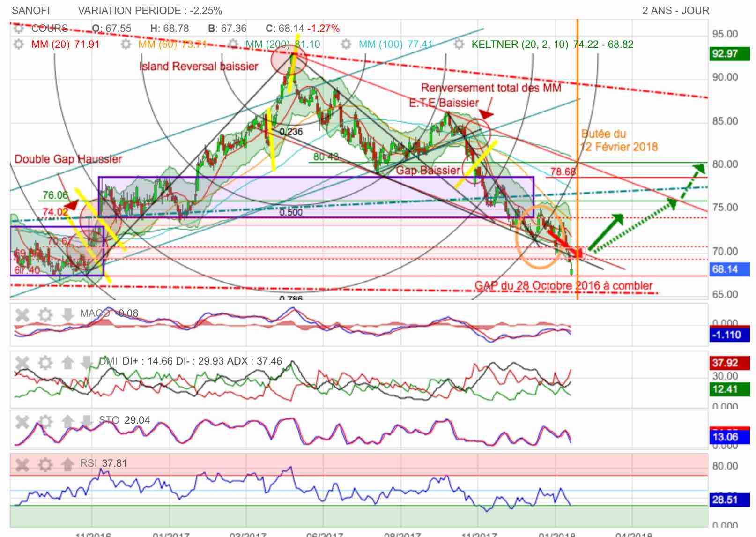
Task: Click the red 37.92 DMI value tag
Action: (x=729, y=363)
